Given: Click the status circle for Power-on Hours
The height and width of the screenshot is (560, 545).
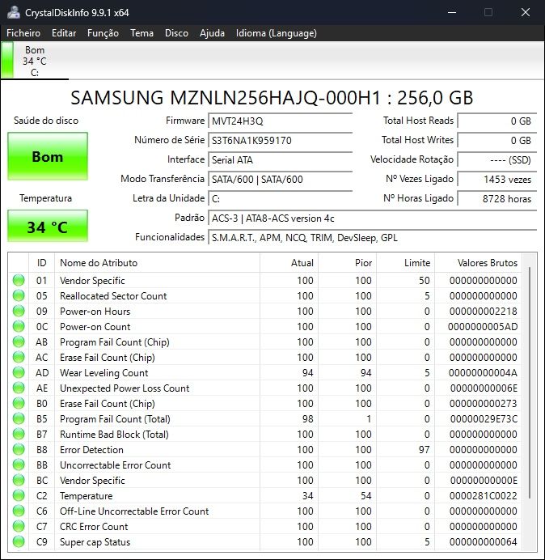Looking at the screenshot, I should (19, 311).
